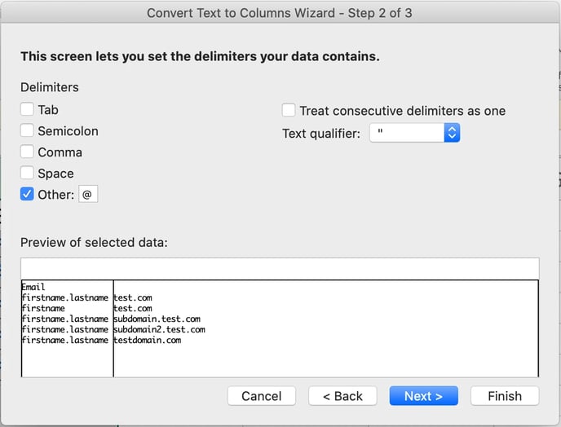The width and height of the screenshot is (561, 427).
Task: Click the Cancel button
Action: 262,396
